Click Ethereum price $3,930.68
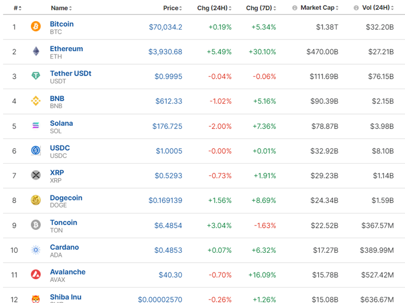This screenshot has height=303, width=405. (165, 52)
